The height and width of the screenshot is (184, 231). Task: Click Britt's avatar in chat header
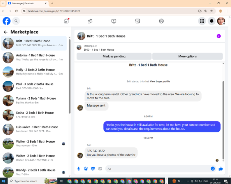point(81,36)
